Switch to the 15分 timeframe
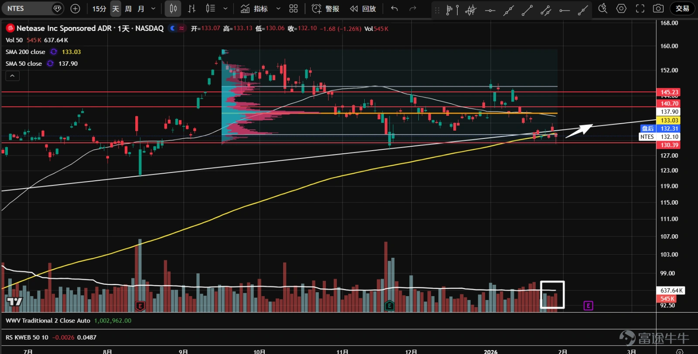The height and width of the screenshot is (354, 698). tap(99, 9)
